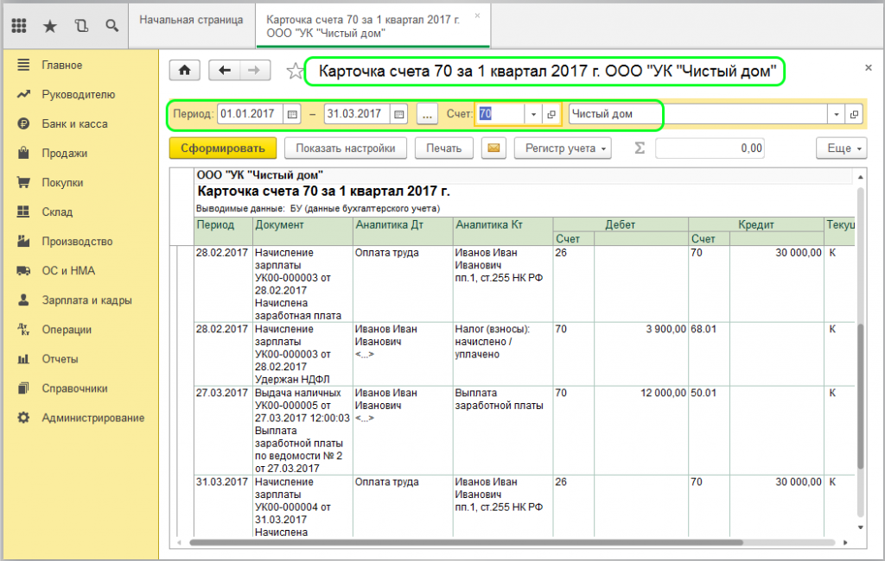Click the Аналитика Кт column header
This screenshot has width=885, height=561.
pos(503,231)
